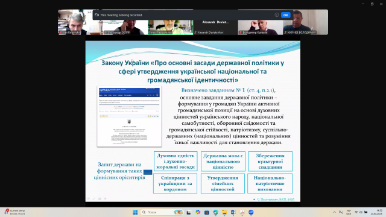Open the volume icon in the system tray
Image resolution: width=386 pixels, height=217 pixels.
361,212
